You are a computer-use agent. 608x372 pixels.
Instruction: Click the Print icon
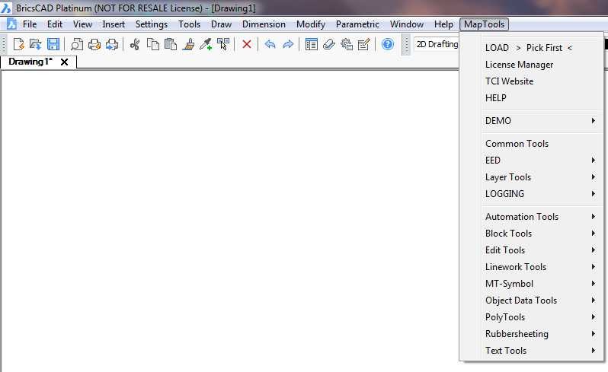94,44
